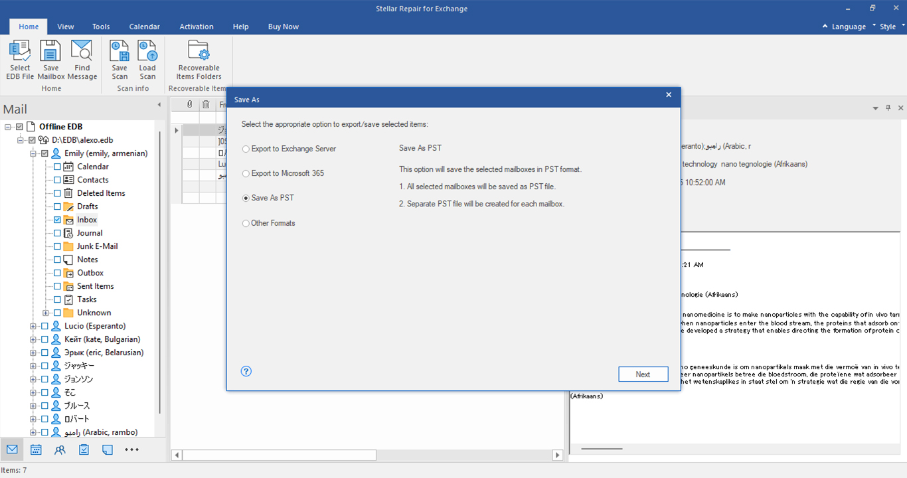Open the View ribbon tab
The width and height of the screenshot is (907, 478).
coord(66,27)
